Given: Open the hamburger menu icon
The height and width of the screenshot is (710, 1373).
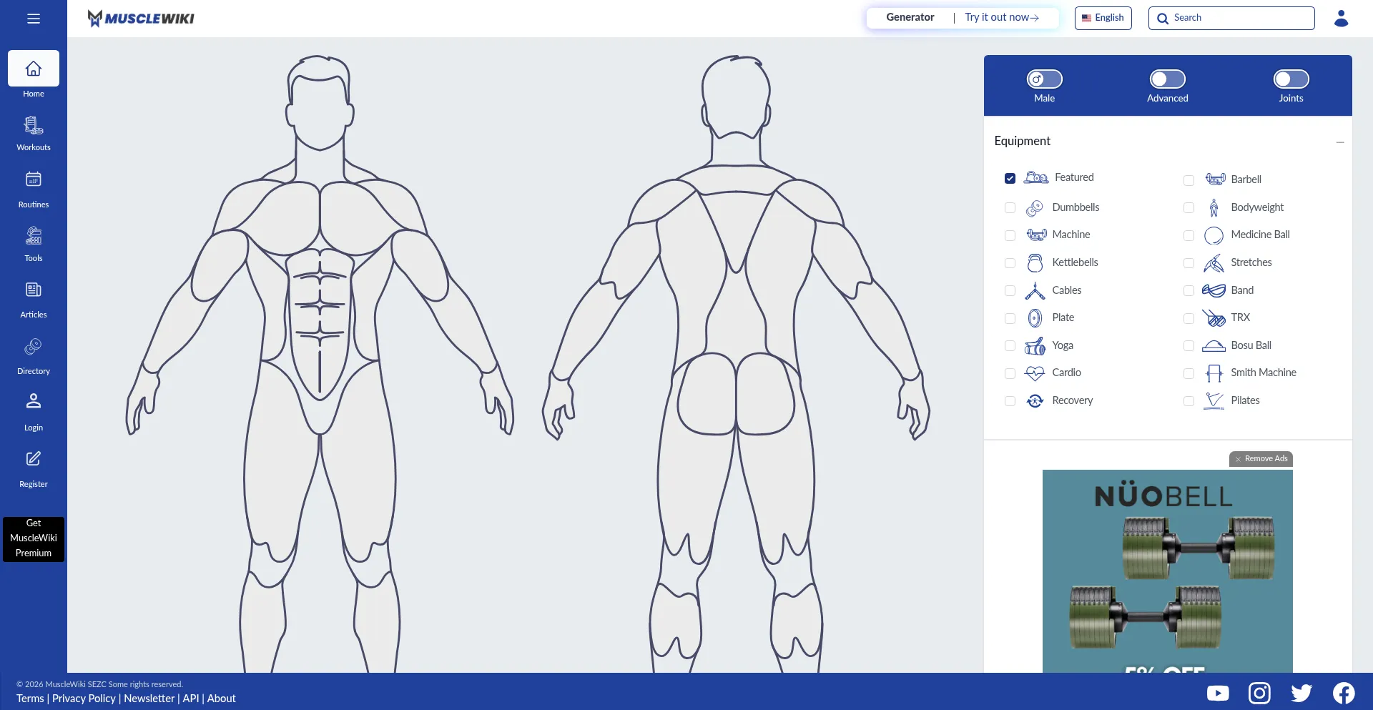Looking at the screenshot, I should [x=34, y=19].
